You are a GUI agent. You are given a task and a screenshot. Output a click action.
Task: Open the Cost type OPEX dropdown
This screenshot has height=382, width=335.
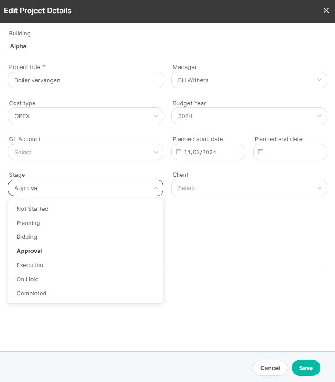coord(86,116)
